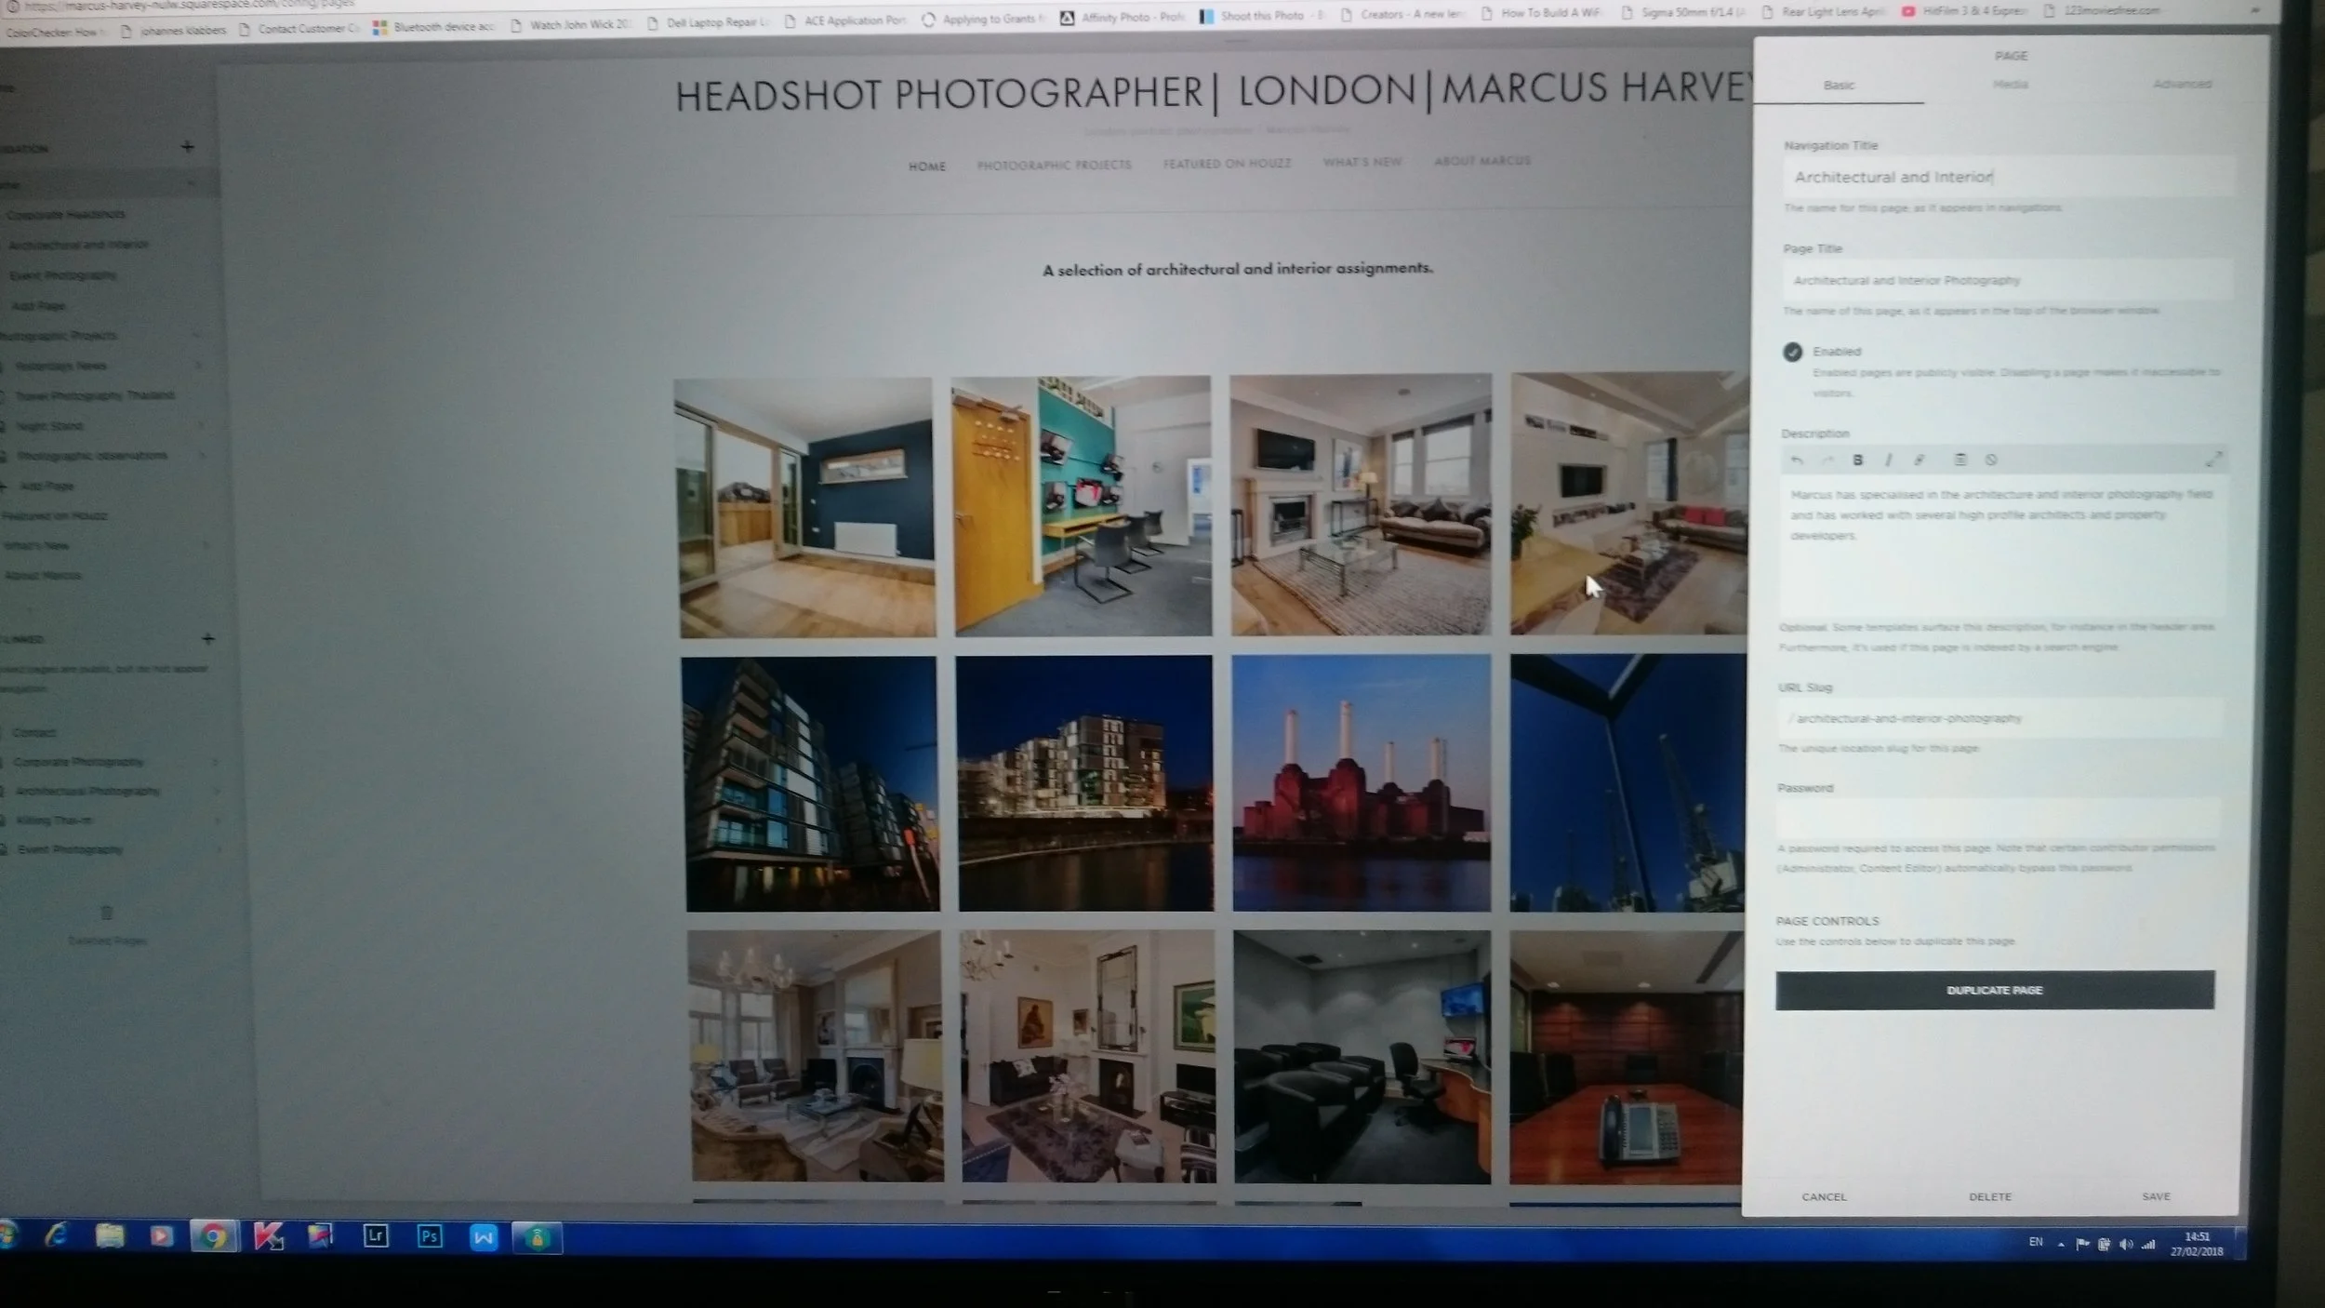Image resolution: width=2325 pixels, height=1308 pixels.
Task: Click the remove formatting icon
Action: click(x=1991, y=460)
